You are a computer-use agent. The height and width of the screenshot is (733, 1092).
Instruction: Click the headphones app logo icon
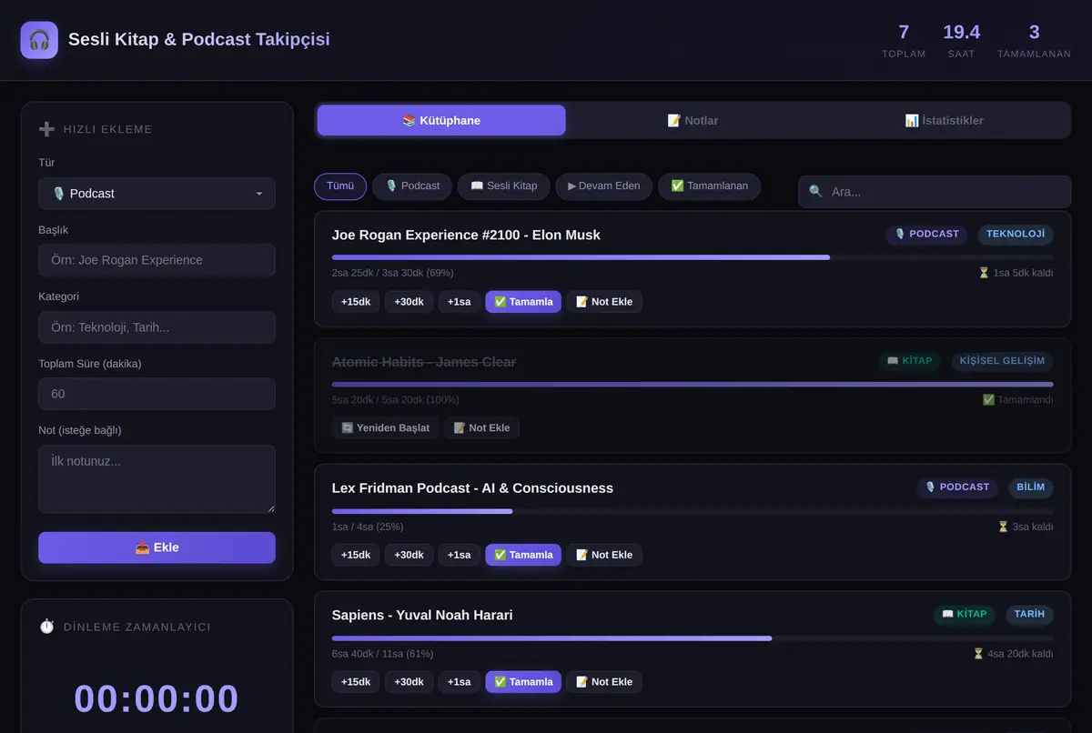[39, 40]
